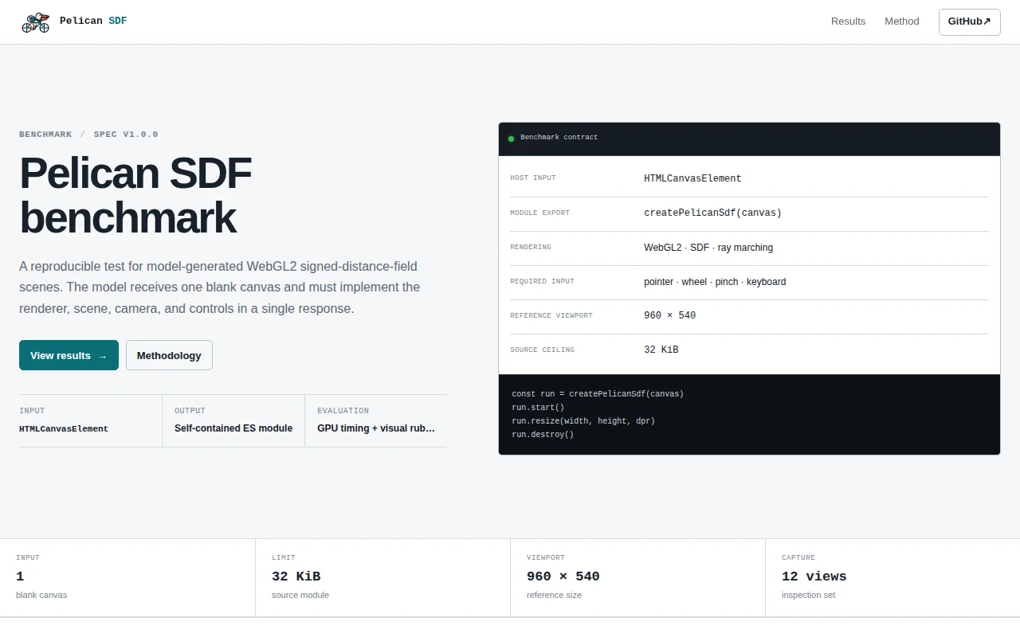Select the REQUIRED INPUT row label
The height and width of the screenshot is (637, 1020).
(x=542, y=282)
